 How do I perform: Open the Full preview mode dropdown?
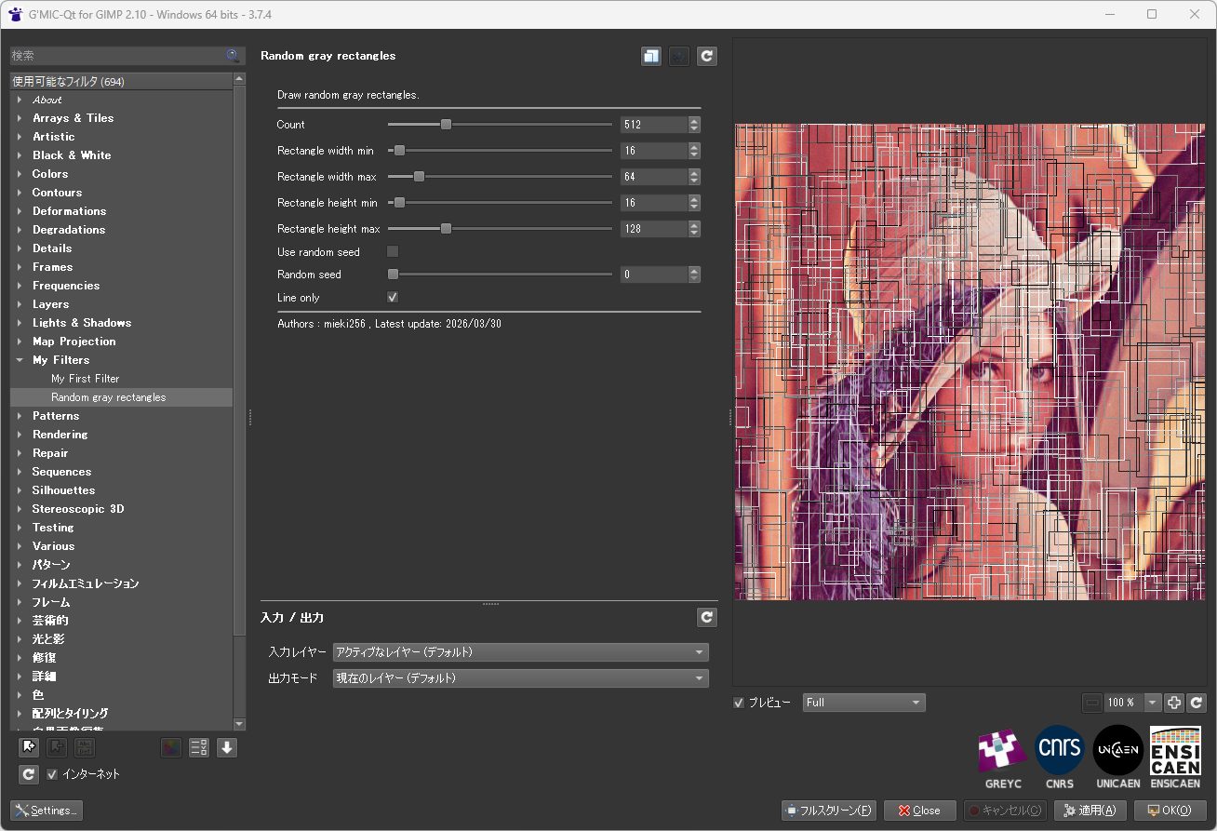864,703
